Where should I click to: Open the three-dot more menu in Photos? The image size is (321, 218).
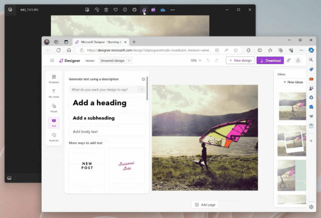pyautogui.click(x=173, y=10)
